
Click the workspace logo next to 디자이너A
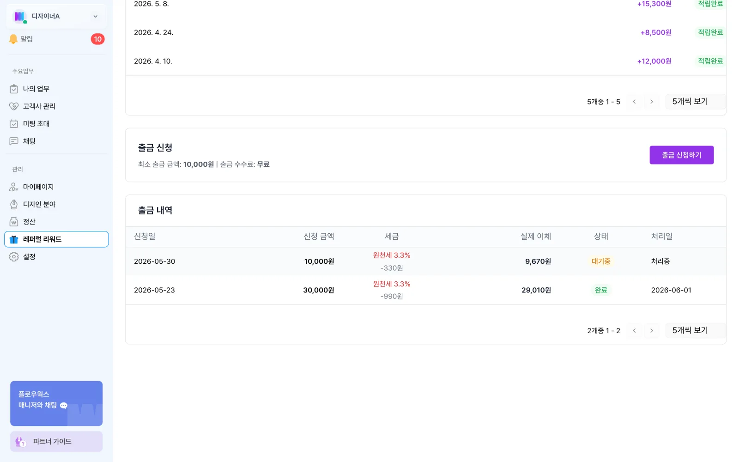click(x=19, y=17)
